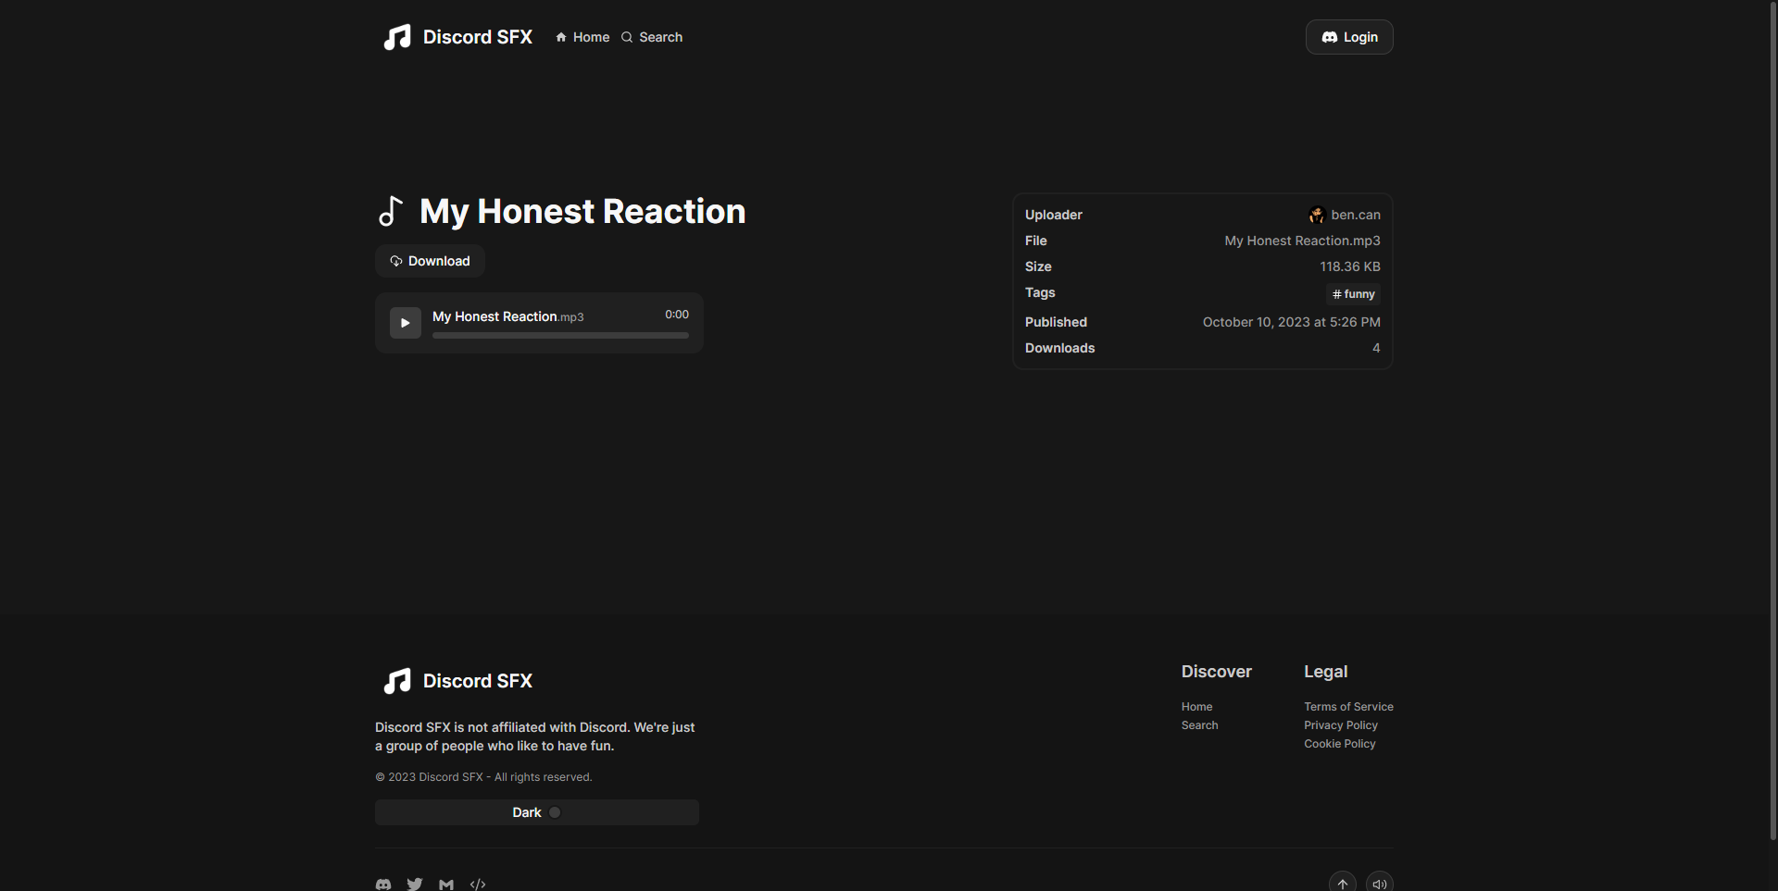Select the #funny tag
This screenshot has width=1778, height=891.
coord(1353,294)
